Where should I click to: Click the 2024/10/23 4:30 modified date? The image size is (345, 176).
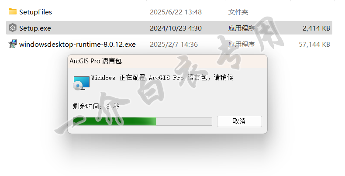pyautogui.click(x=176, y=28)
